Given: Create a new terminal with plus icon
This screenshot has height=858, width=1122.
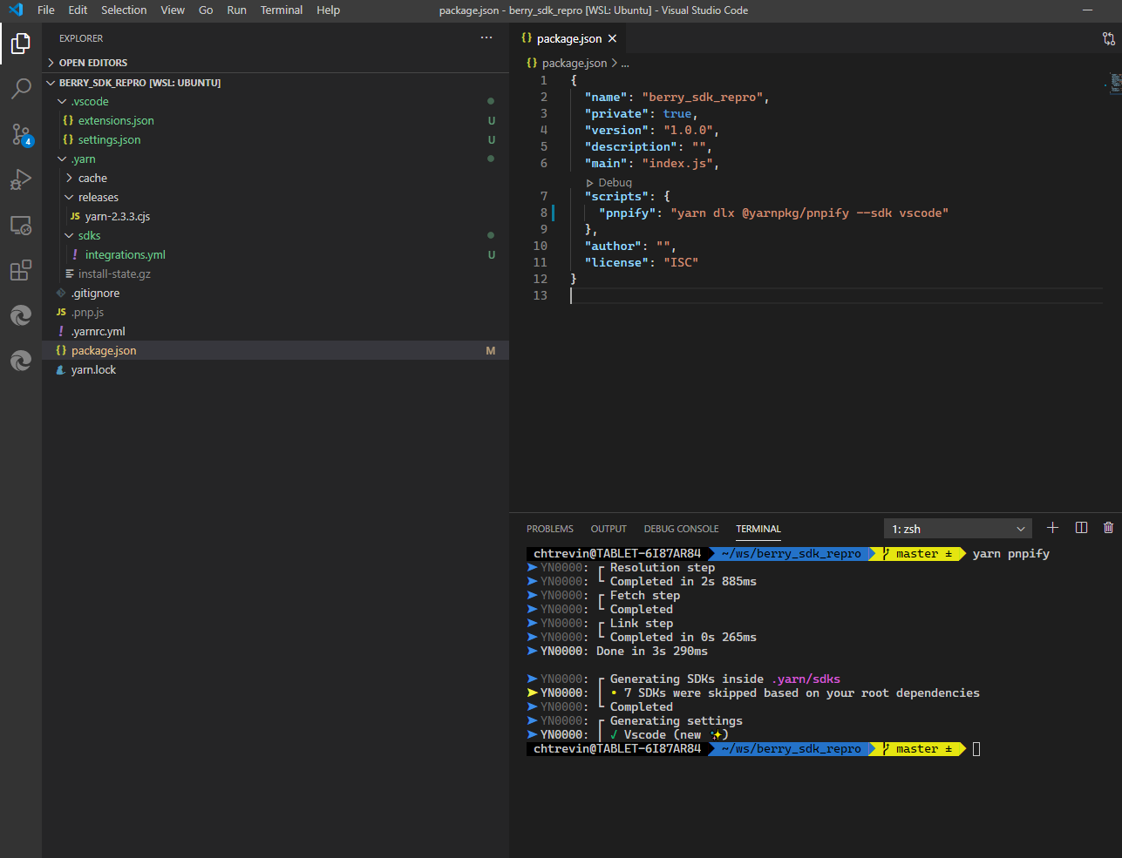Looking at the screenshot, I should pyautogui.click(x=1052, y=528).
